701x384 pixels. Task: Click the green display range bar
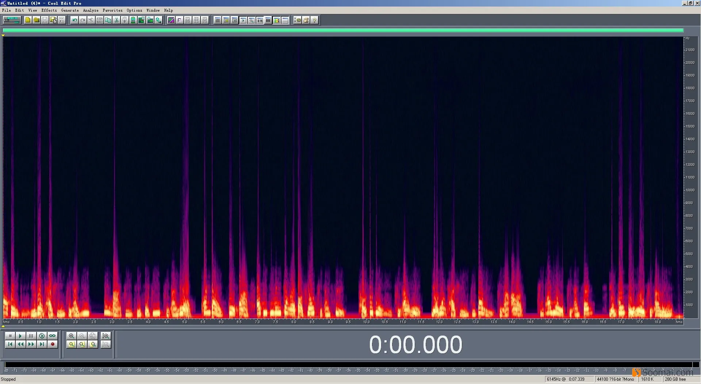343,30
